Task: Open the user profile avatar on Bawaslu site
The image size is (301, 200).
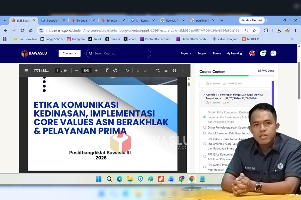Action: pos(273,53)
